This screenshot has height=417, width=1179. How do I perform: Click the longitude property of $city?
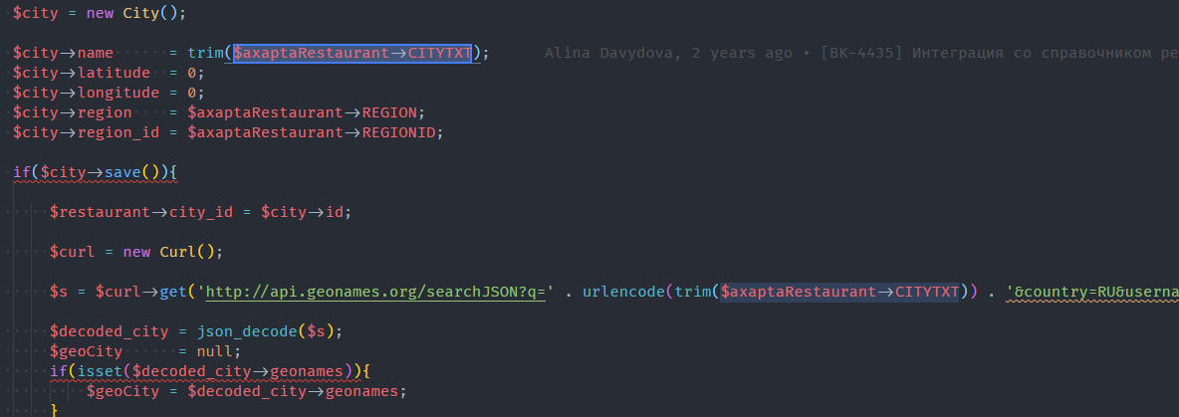click(118, 93)
